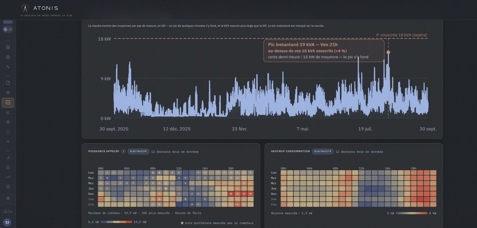Click the blue pill button atop sidebar

[x=8, y=22]
